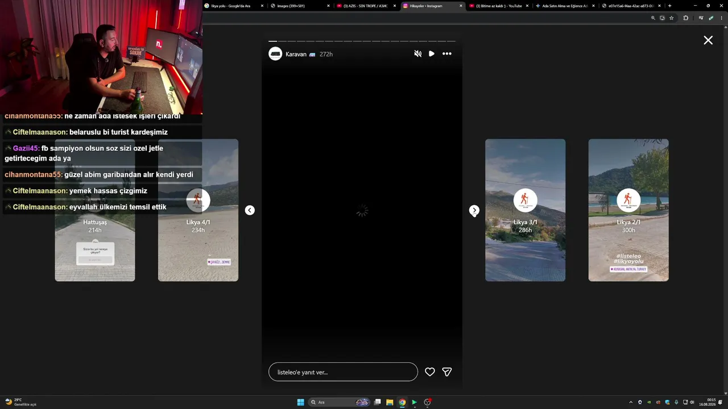728x409 pixels.
Task: Close the 'Hikayeler • Instagram' tab
Action: pos(461,6)
